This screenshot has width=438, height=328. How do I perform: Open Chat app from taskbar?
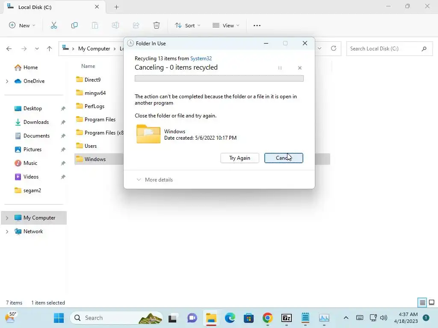tap(192, 318)
